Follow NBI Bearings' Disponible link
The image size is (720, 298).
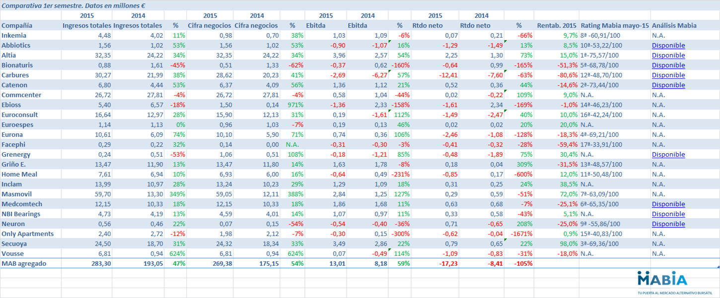click(668, 214)
